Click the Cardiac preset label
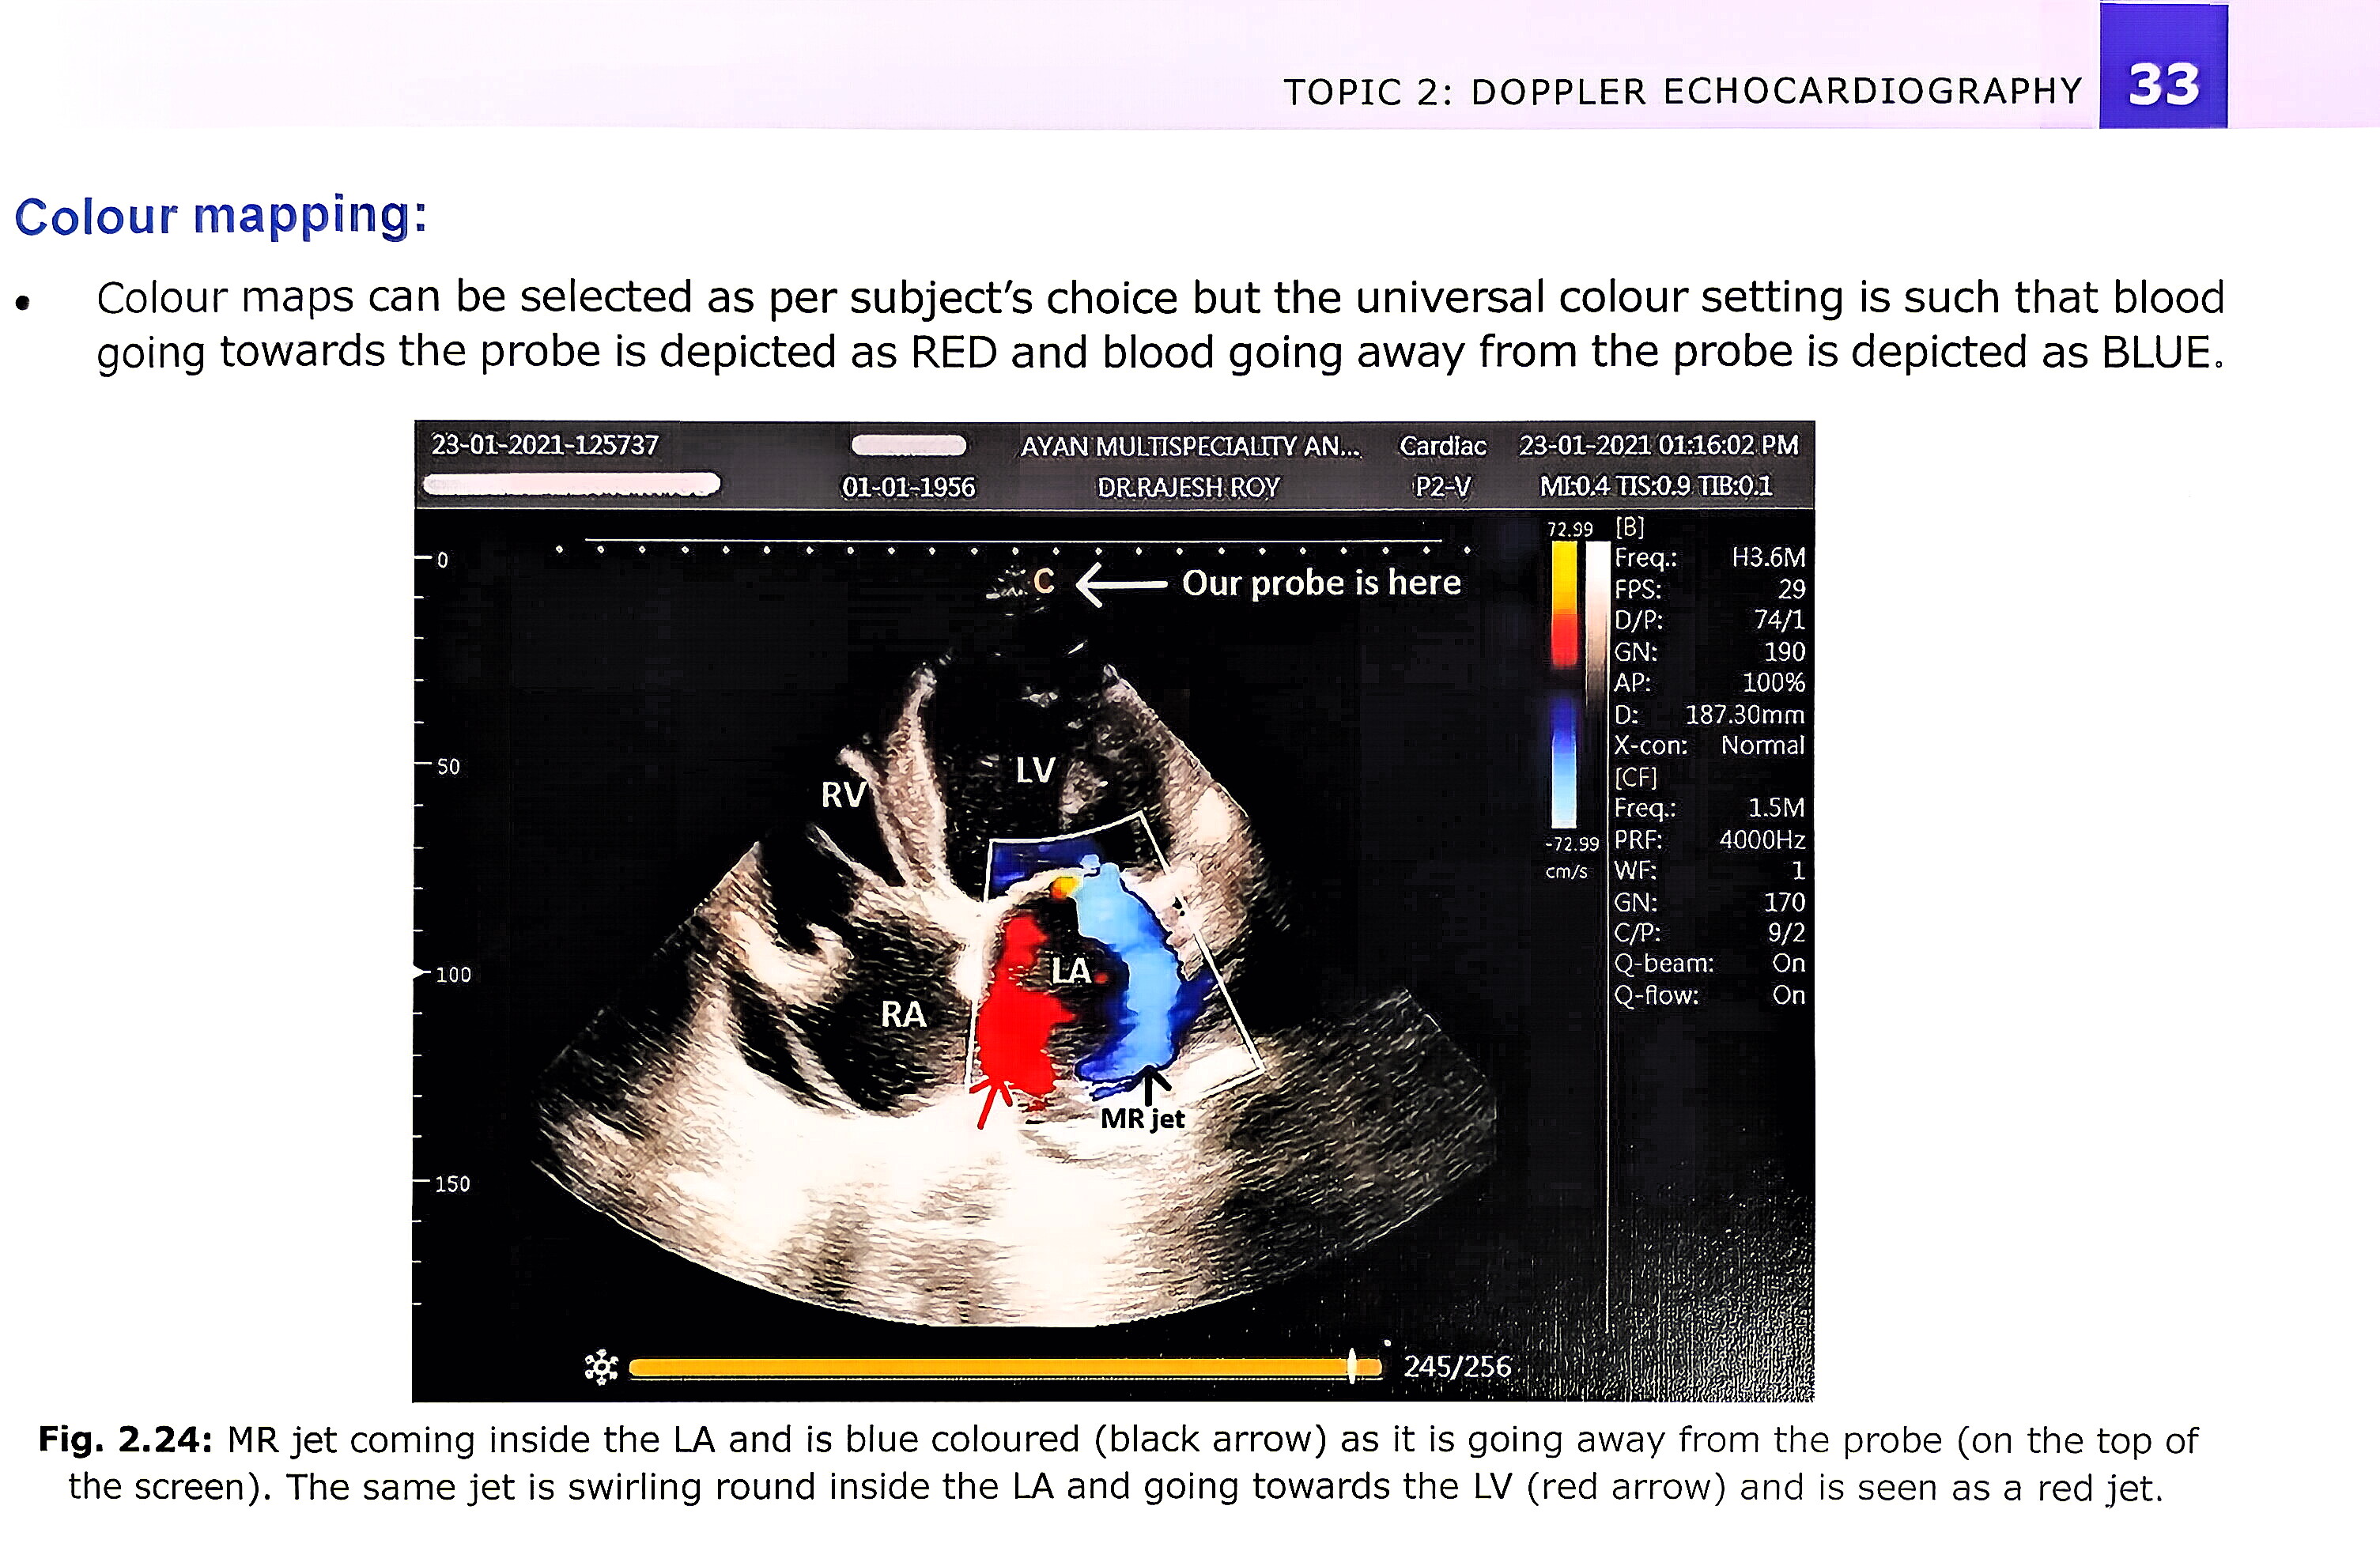 pos(1442,446)
